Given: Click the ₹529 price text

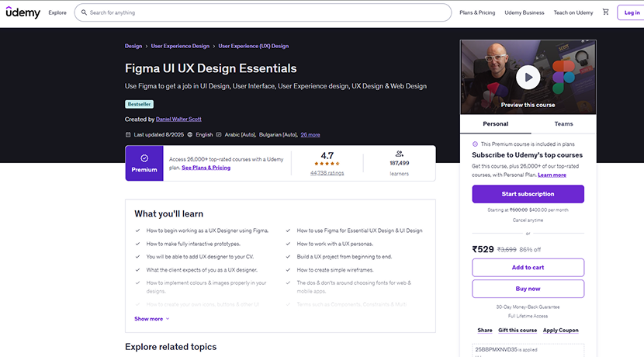Looking at the screenshot, I should 483,249.
